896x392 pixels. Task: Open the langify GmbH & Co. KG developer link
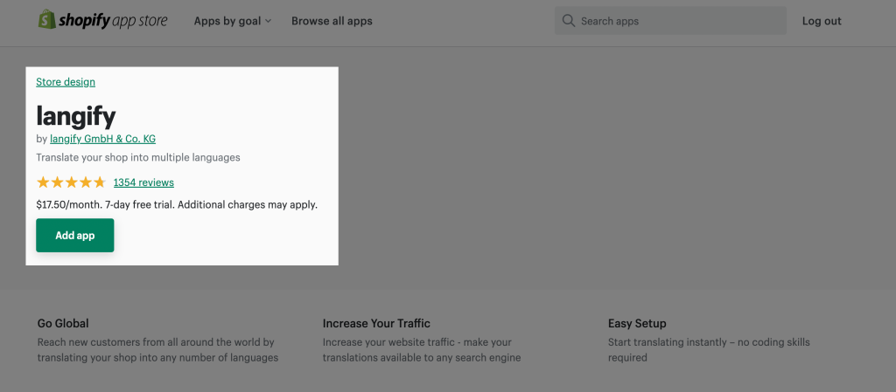pyautogui.click(x=103, y=139)
